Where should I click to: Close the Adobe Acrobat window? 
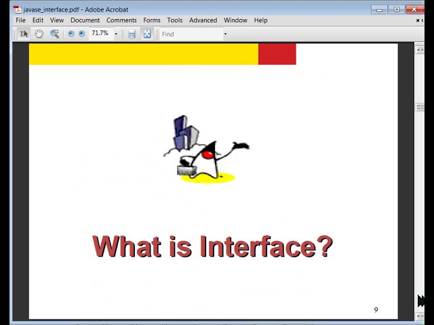414,9
